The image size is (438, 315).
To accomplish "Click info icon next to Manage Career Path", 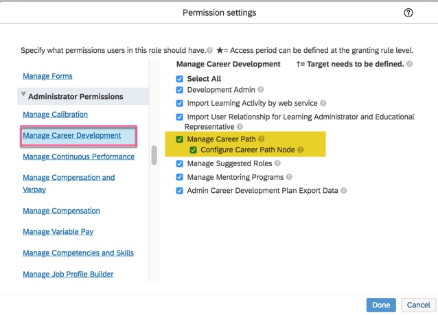I will pos(261,139).
